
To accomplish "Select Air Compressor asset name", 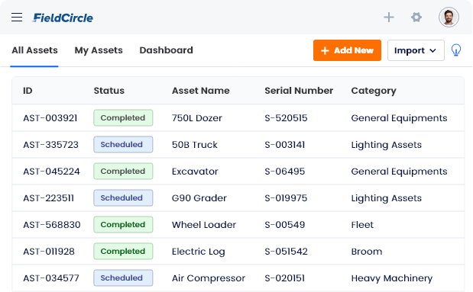I will click(209, 278).
